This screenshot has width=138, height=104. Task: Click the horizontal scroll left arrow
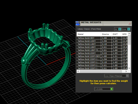click(x=78, y=71)
